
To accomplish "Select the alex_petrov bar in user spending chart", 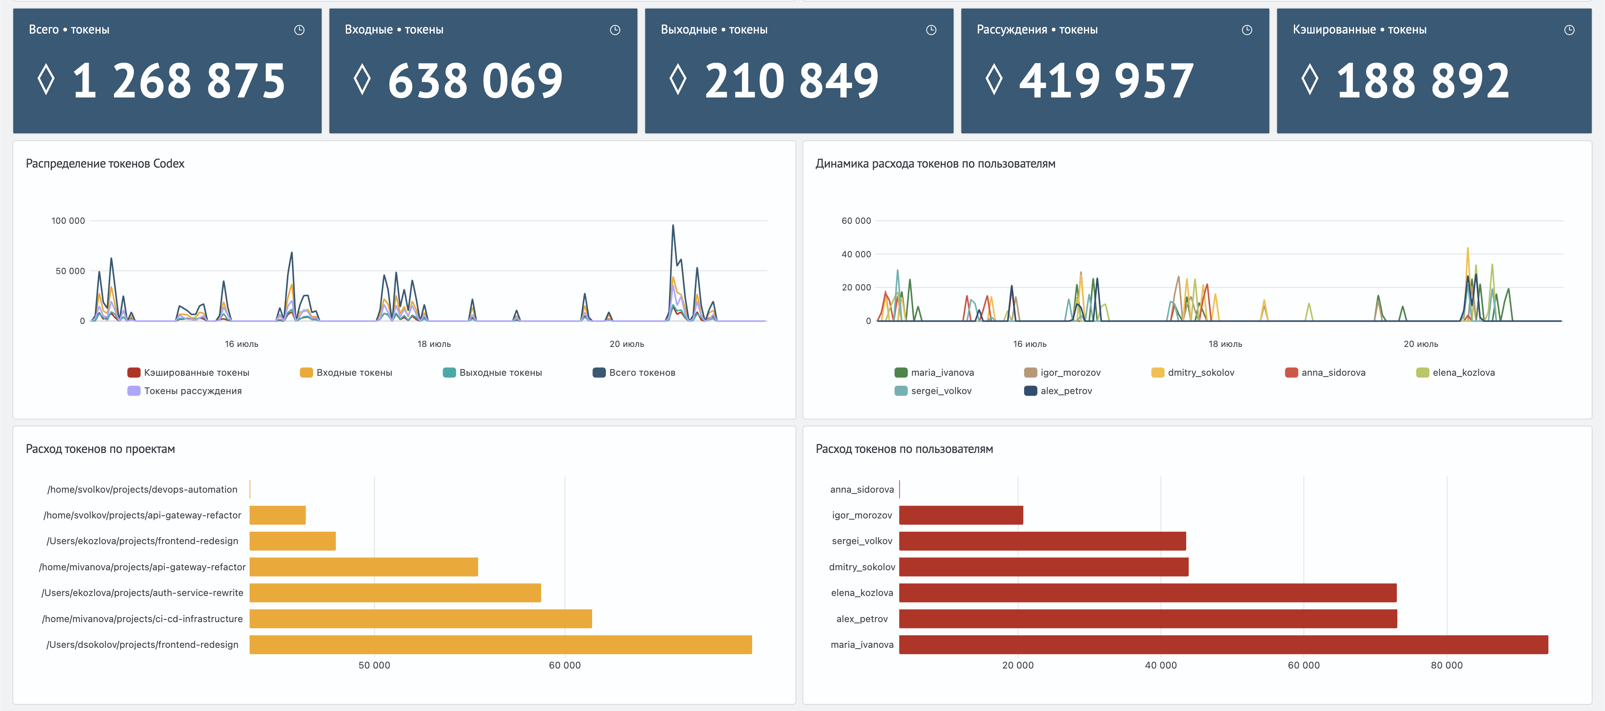I will pyautogui.click(x=1148, y=619).
